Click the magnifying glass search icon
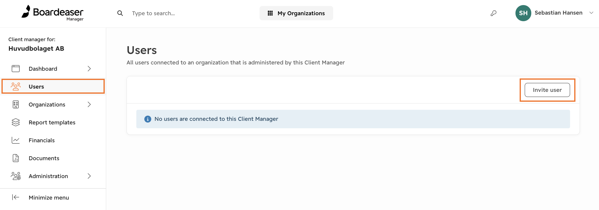Image resolution: width=599 pixels, height=210 pixels. click(120, 13)
